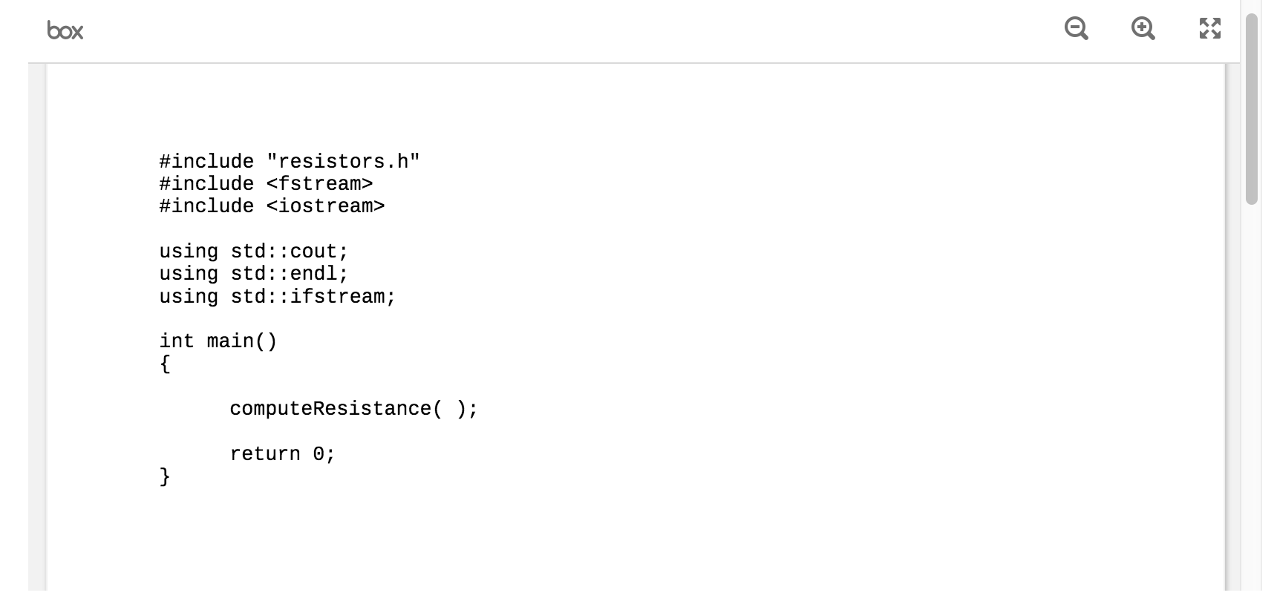Click the Box logo
Viewport: 1277px width, 604px height.
pyautogui.click(x=65, y=30)
